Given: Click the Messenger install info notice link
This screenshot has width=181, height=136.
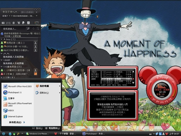Looking at the screenshot, I should [21, 35].
